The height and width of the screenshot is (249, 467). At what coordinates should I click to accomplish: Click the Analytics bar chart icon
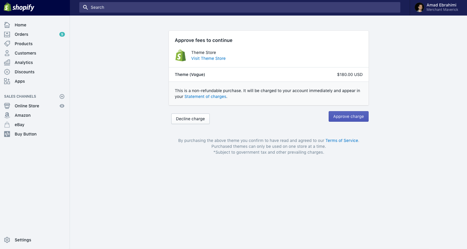point(7,62)
